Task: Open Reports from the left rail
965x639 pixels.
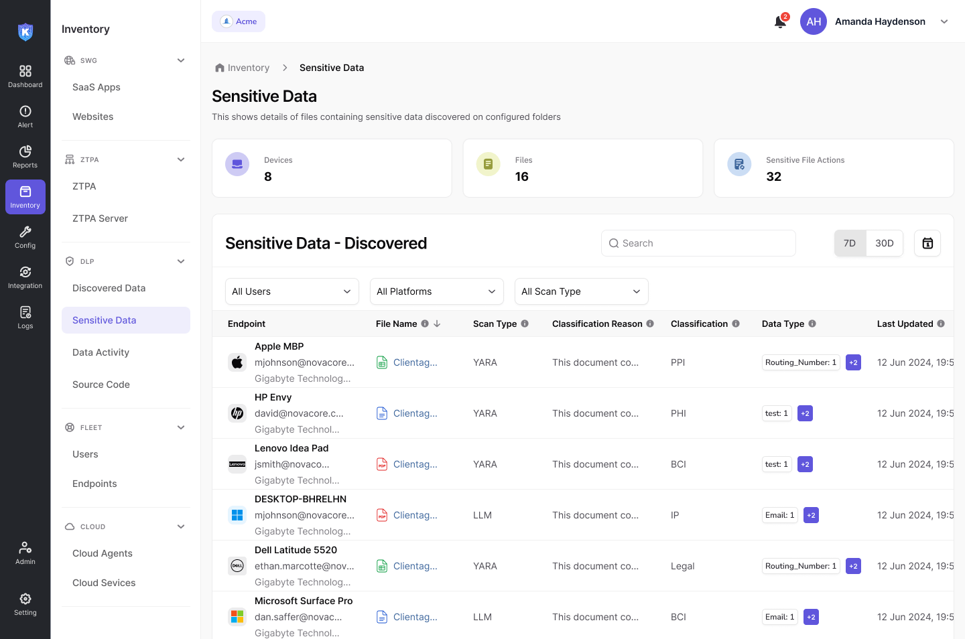Action: pyautogui.click(x=25, y=157)
